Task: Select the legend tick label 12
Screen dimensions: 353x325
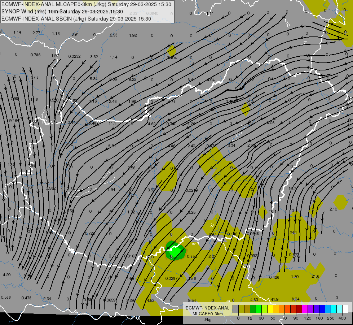Action: click(x=250, y=318)
